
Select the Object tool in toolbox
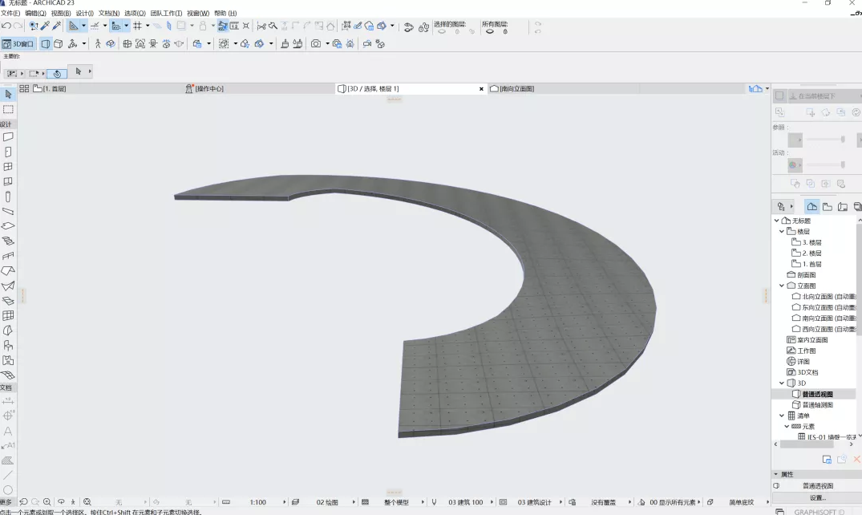8,345
